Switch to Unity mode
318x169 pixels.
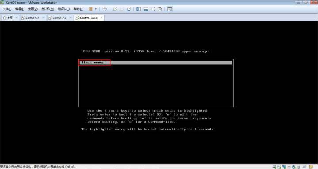(159, 9)
